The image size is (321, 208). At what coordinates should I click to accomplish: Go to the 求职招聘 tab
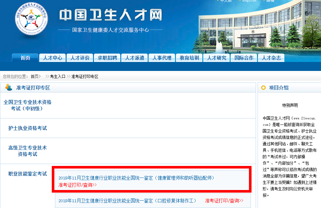point(107,58)
